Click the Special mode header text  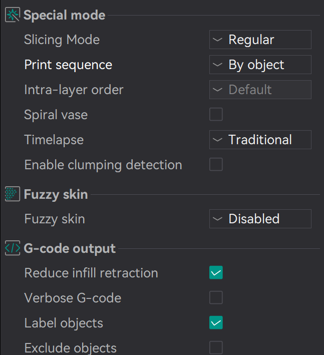[x=65, y=15]
